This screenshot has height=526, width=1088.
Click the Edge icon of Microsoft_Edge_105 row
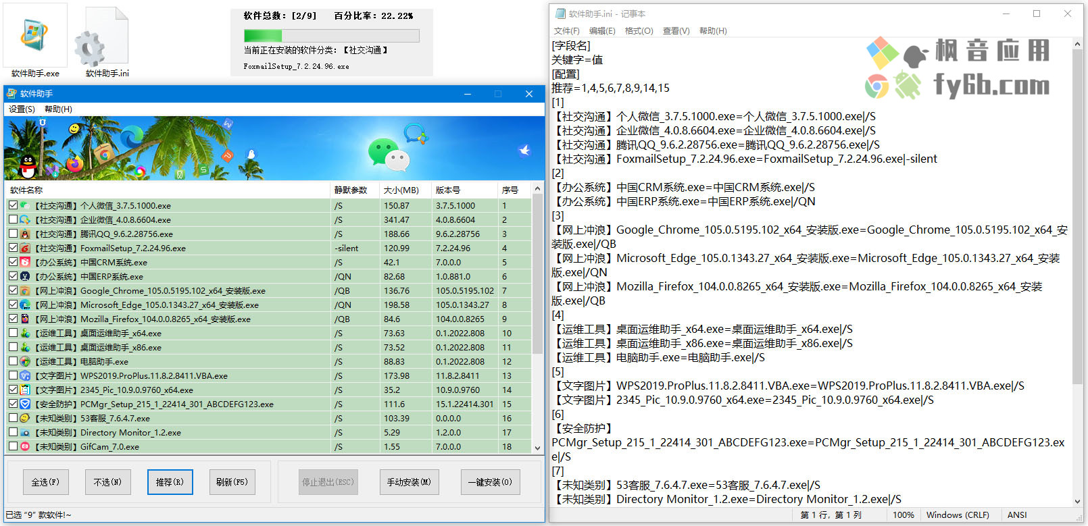pos(25,305)
